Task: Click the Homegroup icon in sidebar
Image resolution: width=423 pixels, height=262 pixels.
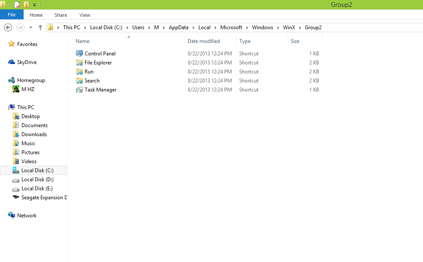Action: point(12,80)
